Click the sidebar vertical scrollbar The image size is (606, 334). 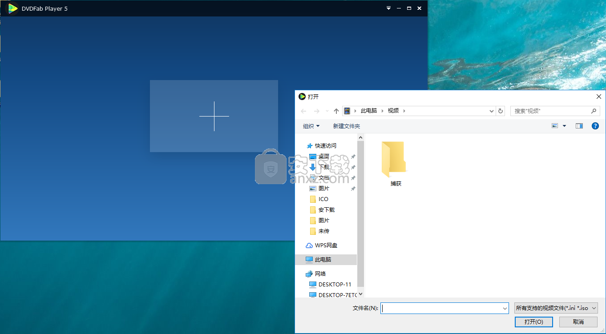click(360, 213)
